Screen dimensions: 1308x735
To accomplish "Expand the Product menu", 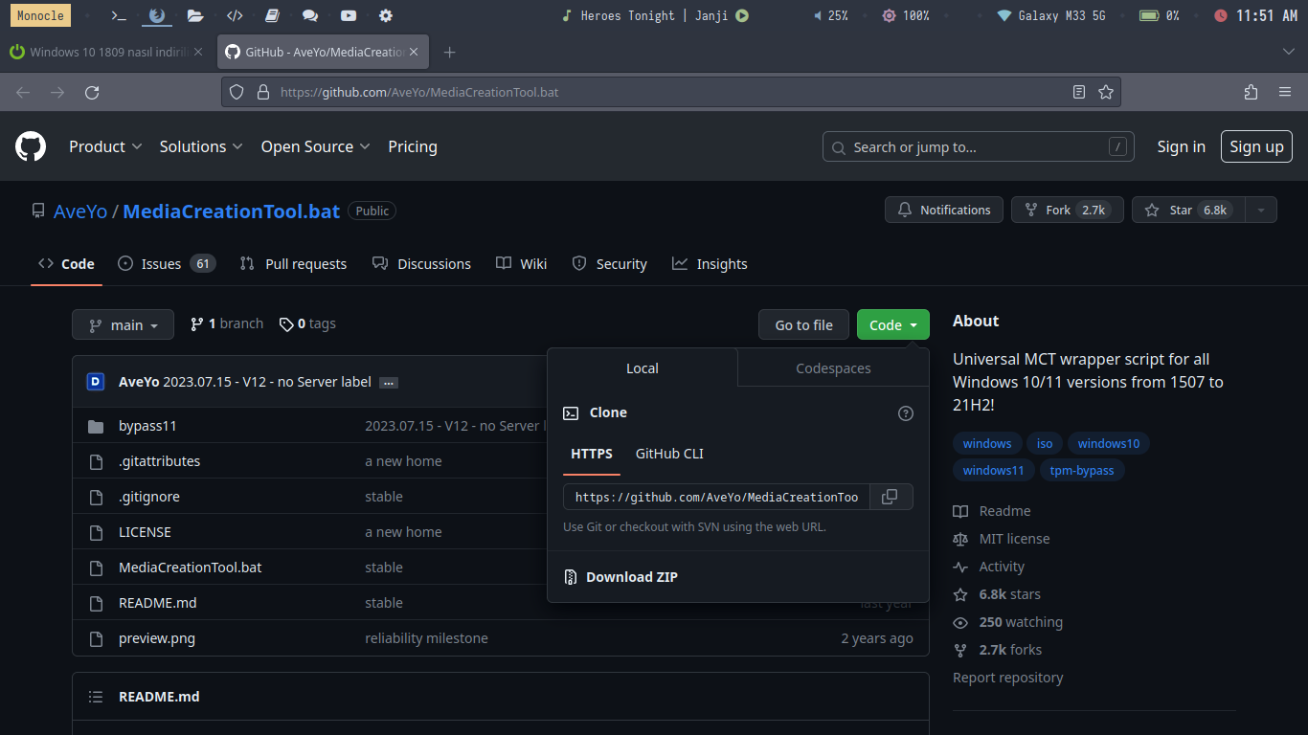I will (x=105, y=146).
